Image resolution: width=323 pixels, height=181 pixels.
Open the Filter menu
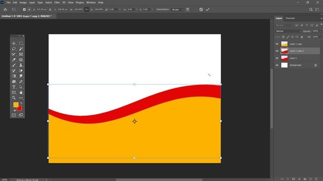click(57, 3)
